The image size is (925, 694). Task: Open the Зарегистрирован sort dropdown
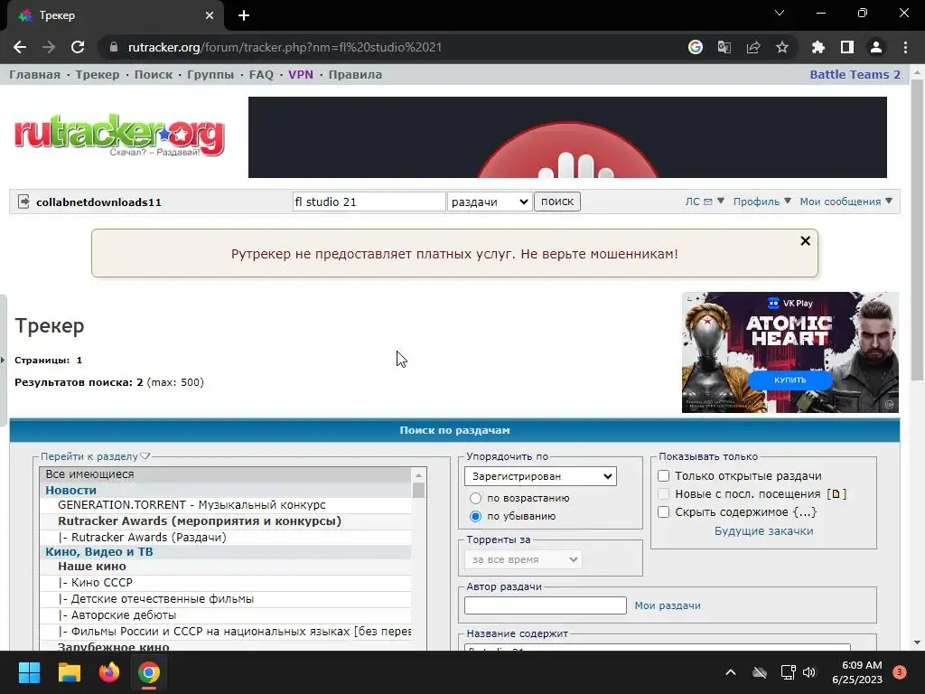[x=540, y=476]
